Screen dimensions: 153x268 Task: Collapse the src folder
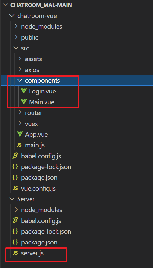(16, 48)
